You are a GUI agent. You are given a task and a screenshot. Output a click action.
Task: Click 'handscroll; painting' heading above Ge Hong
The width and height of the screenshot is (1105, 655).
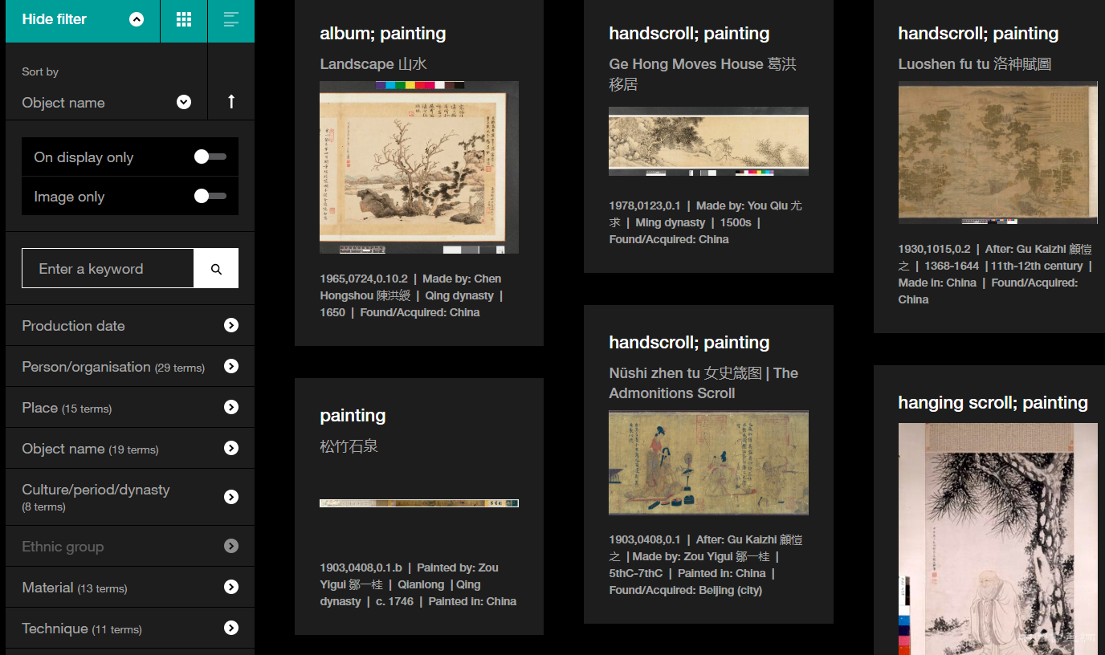click(689, 34)
